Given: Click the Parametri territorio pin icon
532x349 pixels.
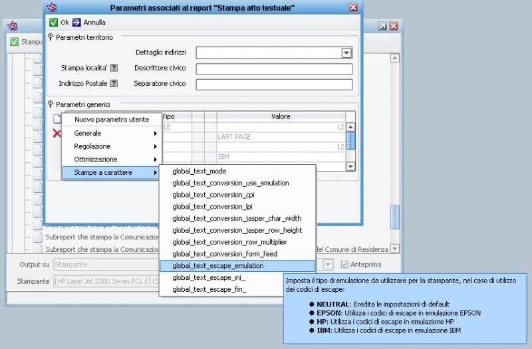Looking at the screenshot, I should 51,37.
